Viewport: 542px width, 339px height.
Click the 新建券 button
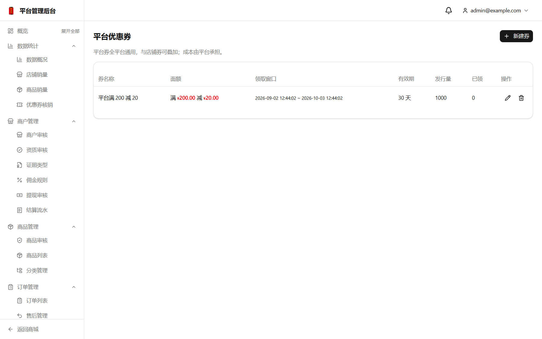point(516,36)
